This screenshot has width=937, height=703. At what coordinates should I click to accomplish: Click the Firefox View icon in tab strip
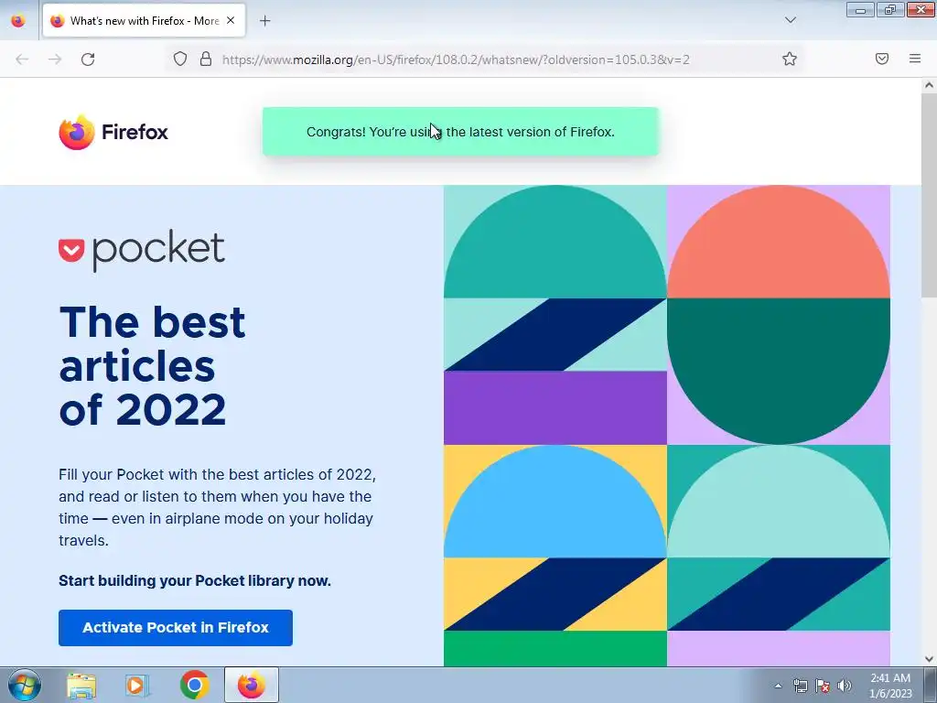(18, 20)
